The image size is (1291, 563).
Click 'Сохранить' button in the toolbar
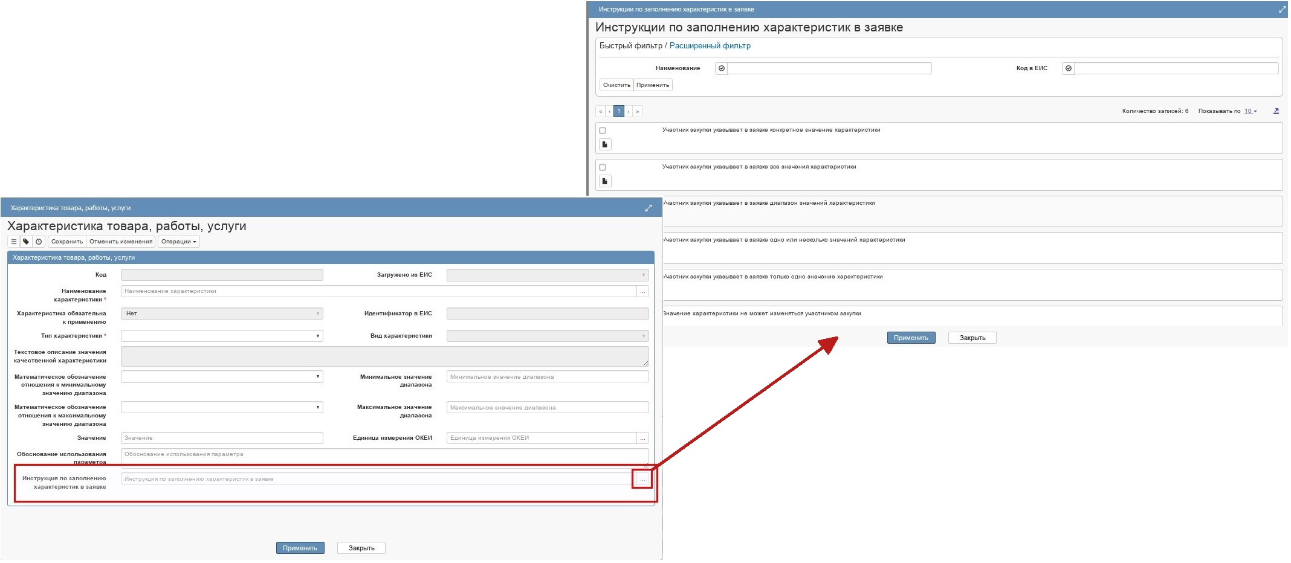[x=67, y=242]
